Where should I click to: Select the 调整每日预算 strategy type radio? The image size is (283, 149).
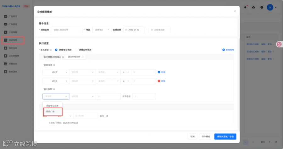(x=56, y=50)
